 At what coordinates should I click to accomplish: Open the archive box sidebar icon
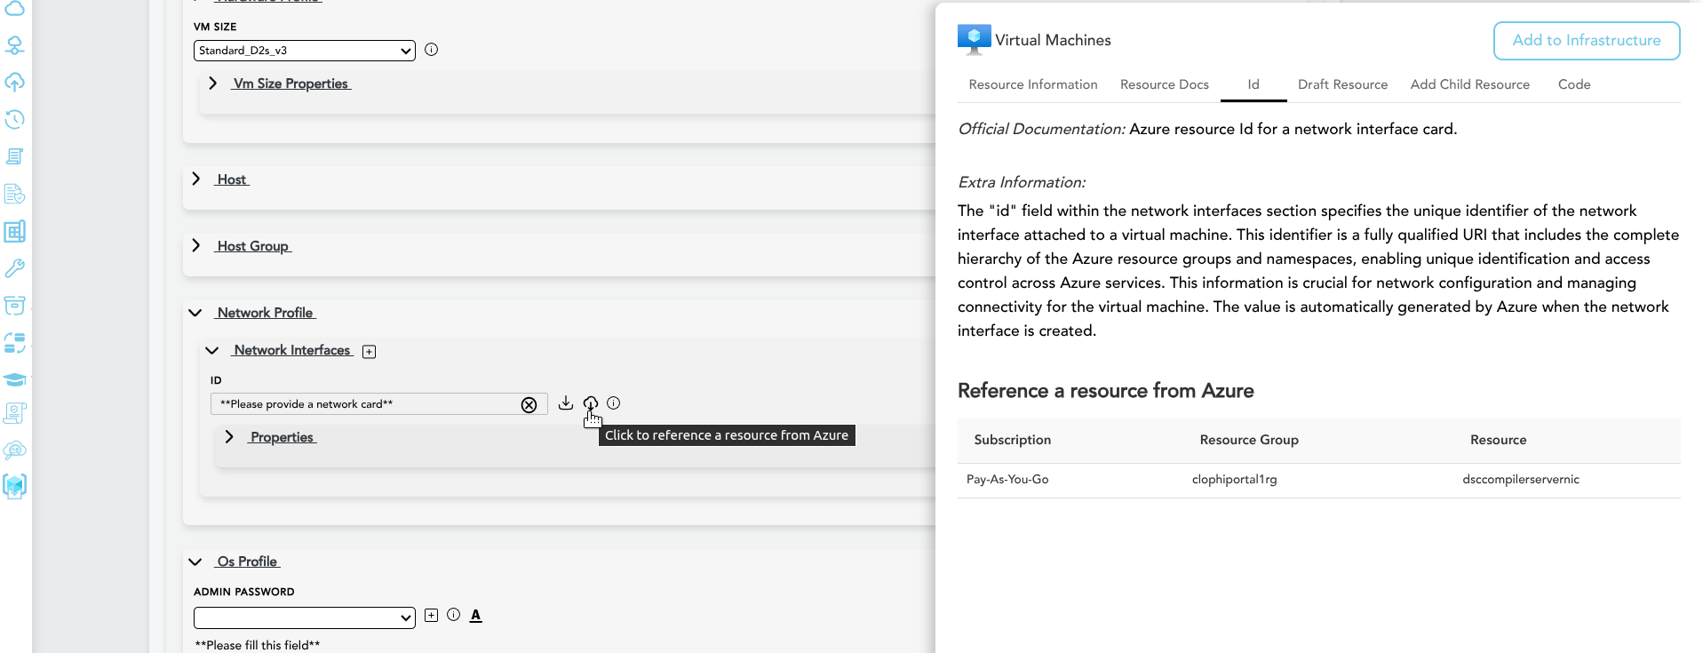click(x=14, y=306)
